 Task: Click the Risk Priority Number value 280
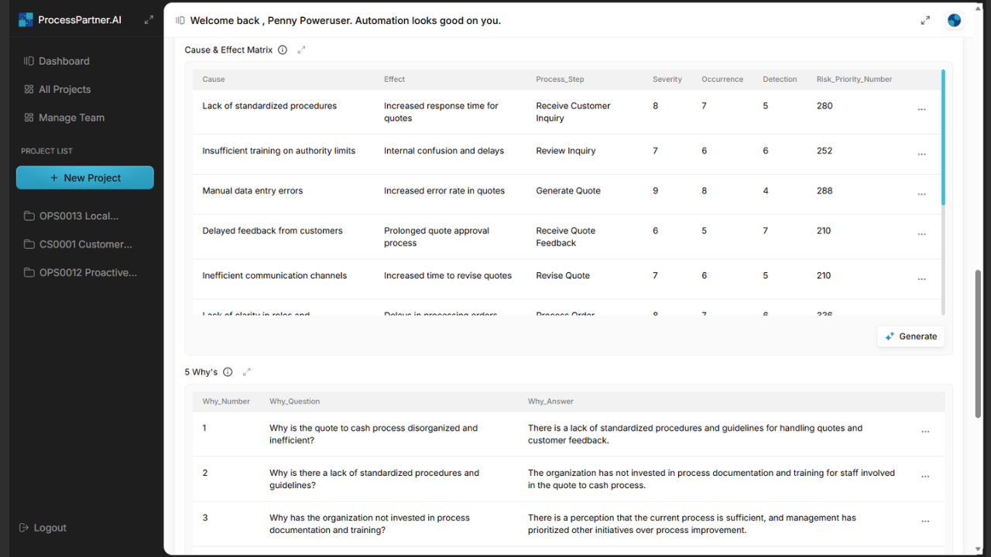click(825, 106)
